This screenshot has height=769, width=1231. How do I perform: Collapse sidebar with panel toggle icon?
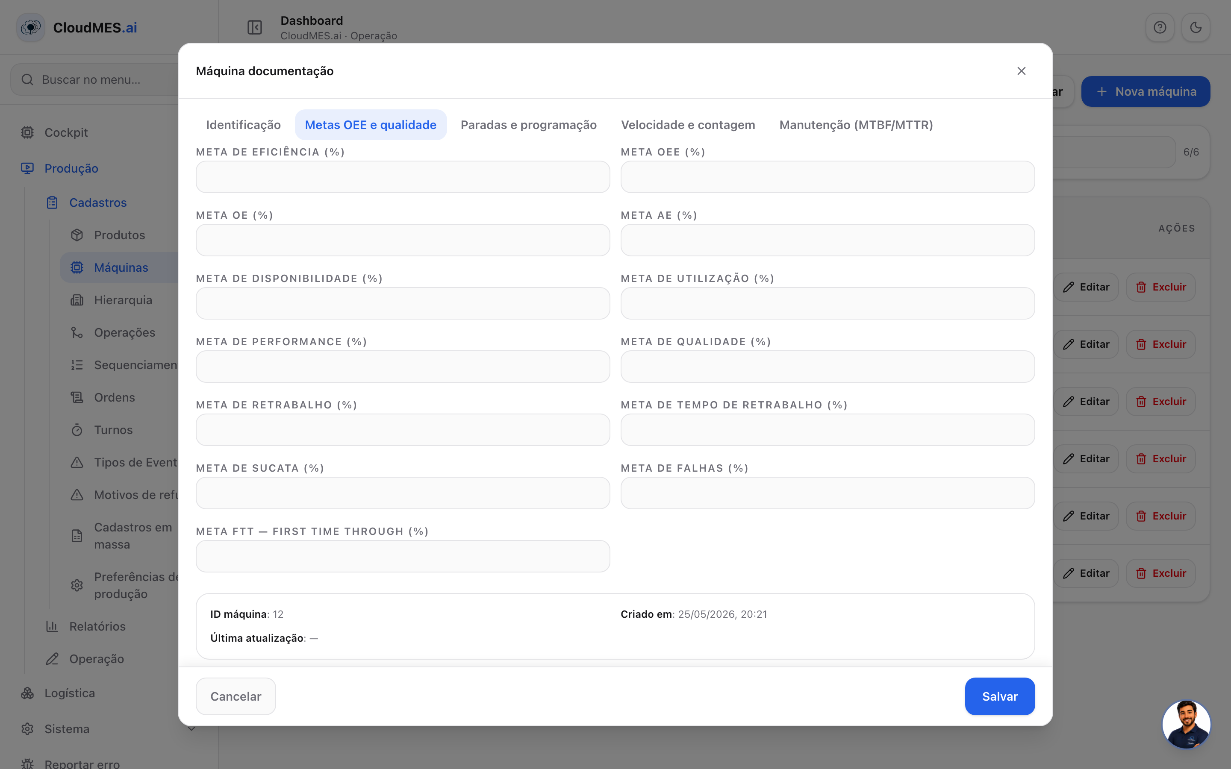tap(254, 27)
